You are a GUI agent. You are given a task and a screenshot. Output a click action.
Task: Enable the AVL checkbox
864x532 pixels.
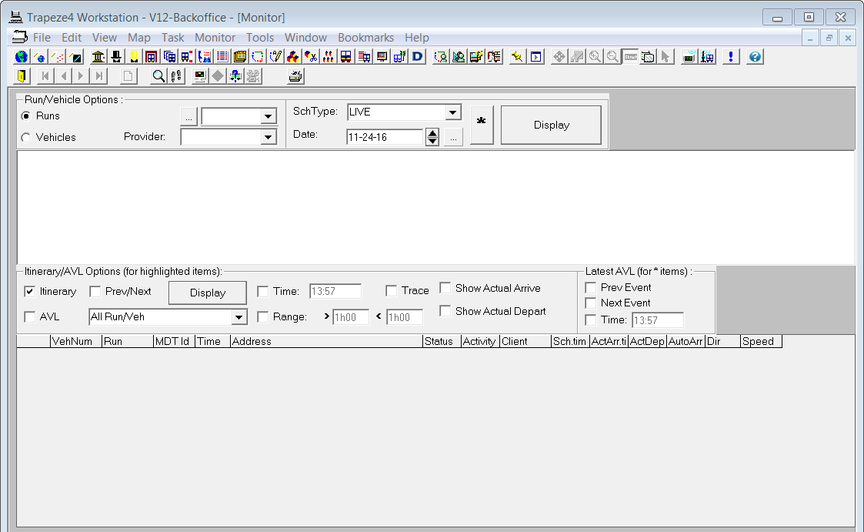tap(30, 316)
